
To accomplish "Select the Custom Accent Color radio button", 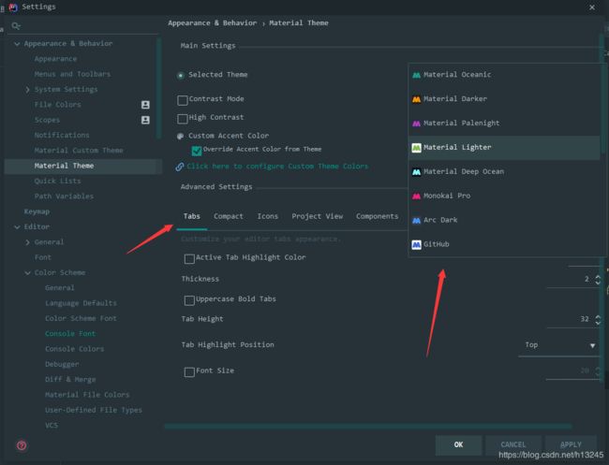I will click(x=180, y=136).
